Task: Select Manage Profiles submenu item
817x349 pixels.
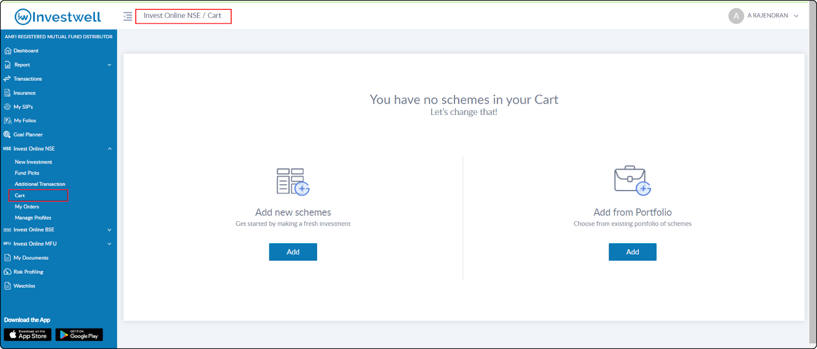Action: click(33, 218)
